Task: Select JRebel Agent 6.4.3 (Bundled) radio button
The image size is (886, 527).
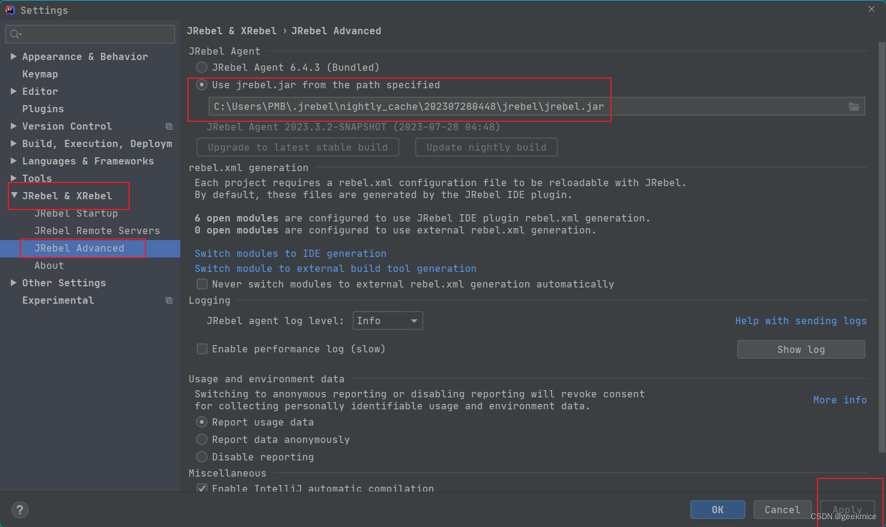Action: coord(202,67)
